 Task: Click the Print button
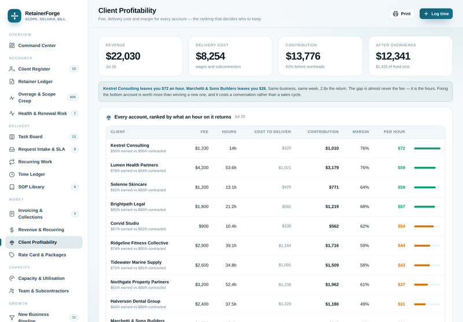[402, 14]
